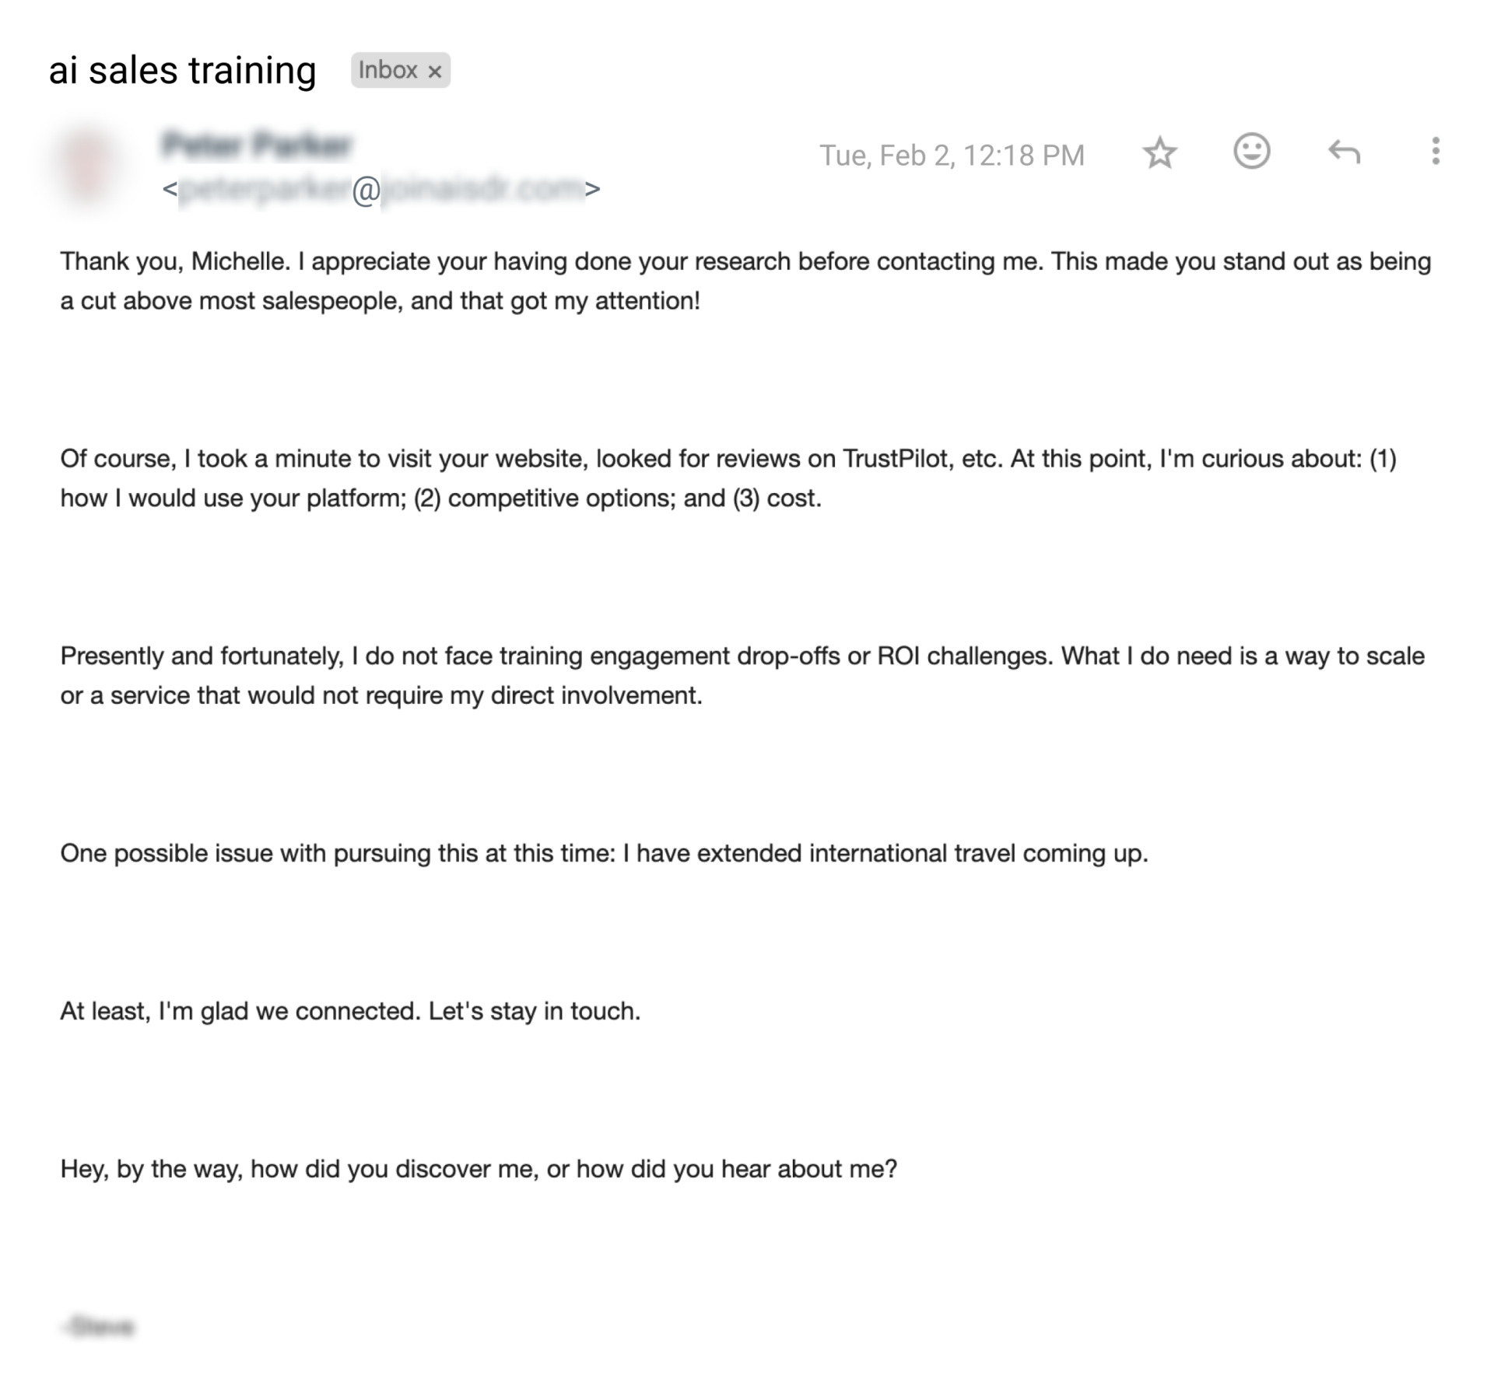Viewport: 1494px width, 1375px height.
Task: Click the sender's email address in brackets
Action: coord(381,189)
